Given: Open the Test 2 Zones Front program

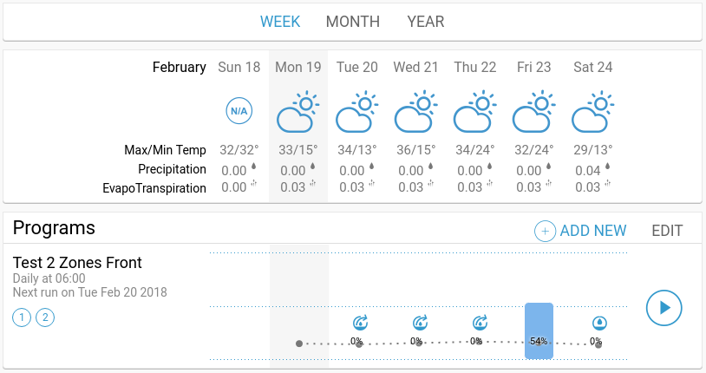Looking at the screenshot, I should click(x=77, y=263).
